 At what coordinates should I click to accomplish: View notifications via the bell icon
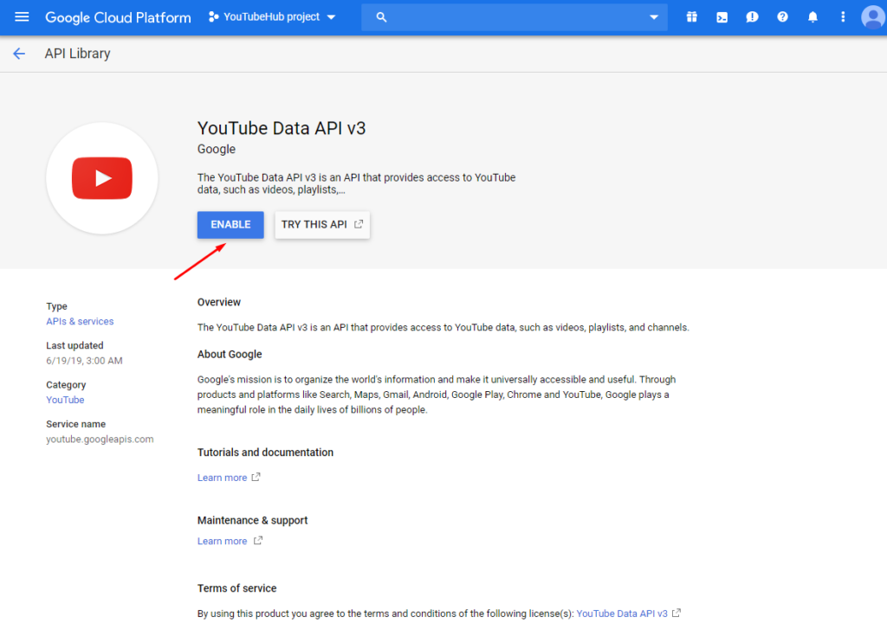click(x=813, y=16)
